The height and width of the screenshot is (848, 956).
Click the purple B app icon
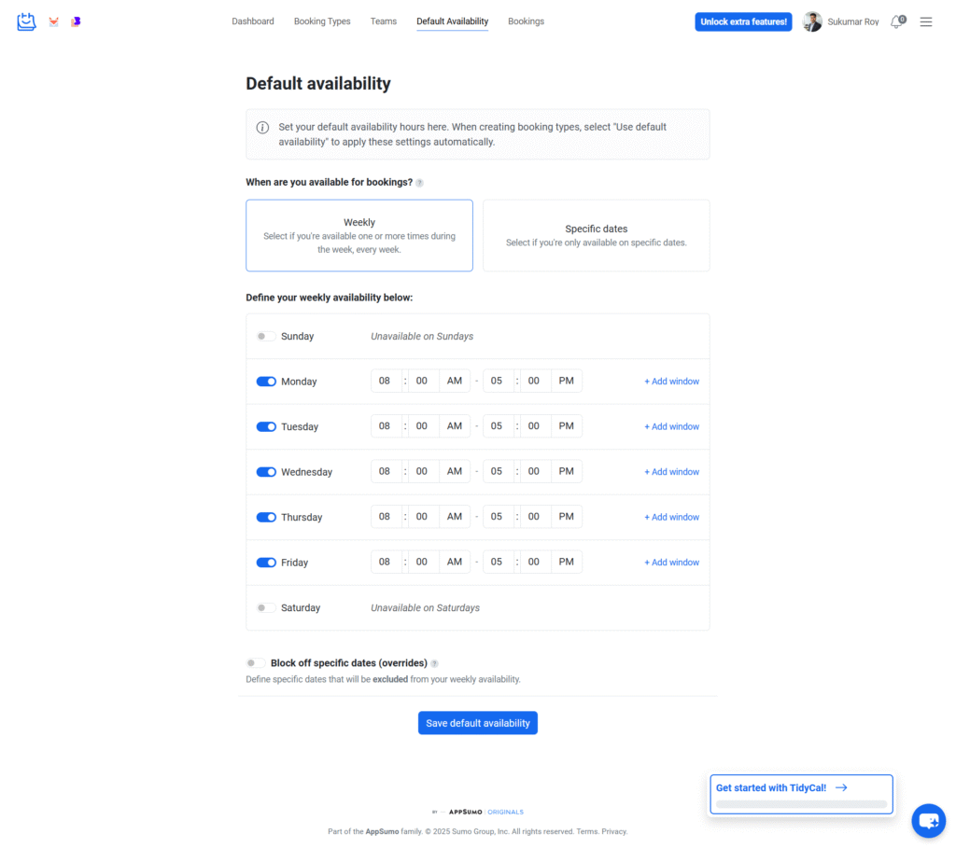pyautogui.click(x=76, y=21)
